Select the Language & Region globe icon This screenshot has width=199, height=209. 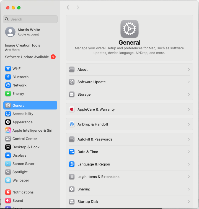click(x=72, y=164)
